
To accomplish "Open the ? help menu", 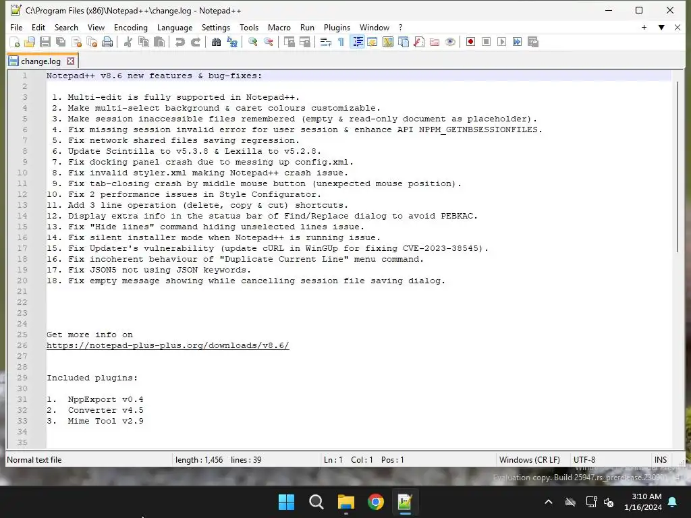I will tap(401, 27).
